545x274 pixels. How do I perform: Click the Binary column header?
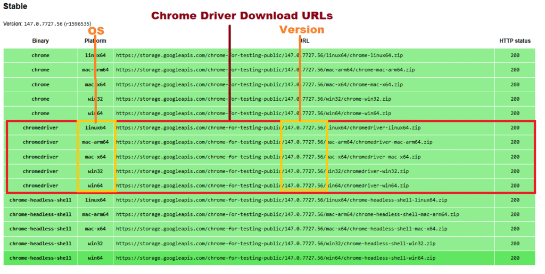40,41
